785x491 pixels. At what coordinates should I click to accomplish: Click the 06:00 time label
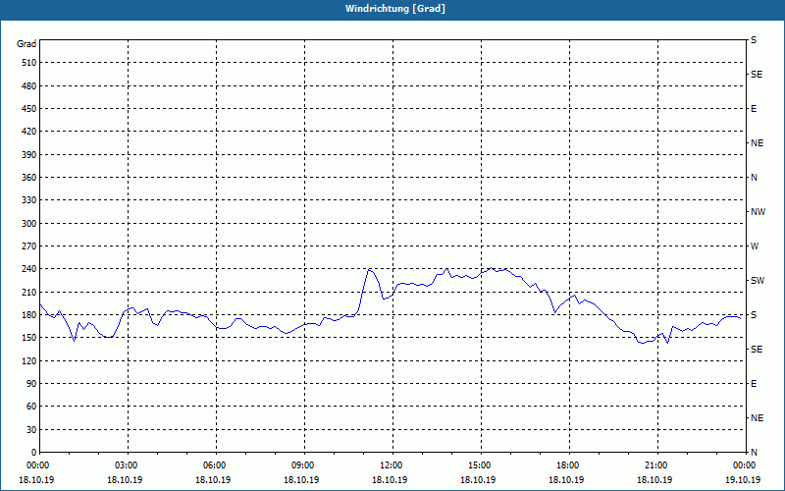coord(216,465)
